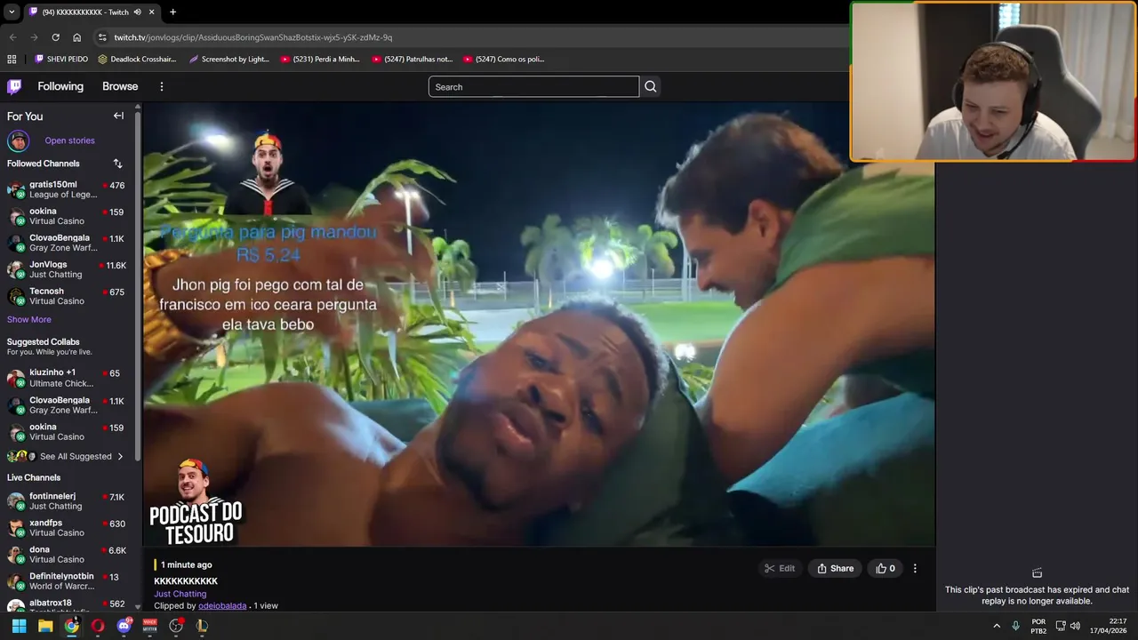Open kiuzinho +1 suggested collab
The height and width of the screenshot is (640, 1138).
[x=67, y=378]
